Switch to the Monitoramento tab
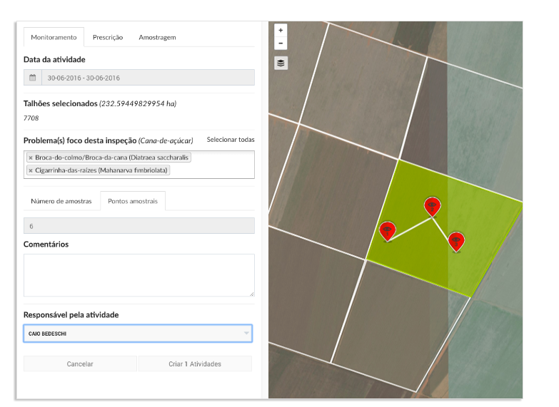This screenshot has height=407, width=559. click(54, 37)
